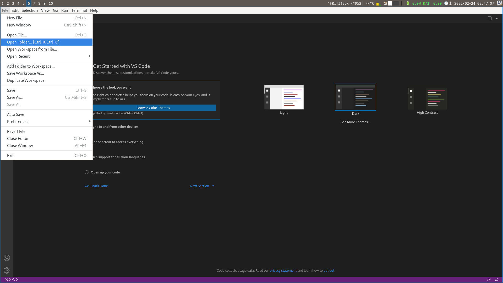
Task: Click the split editor icon
Action: pos(490,18)
